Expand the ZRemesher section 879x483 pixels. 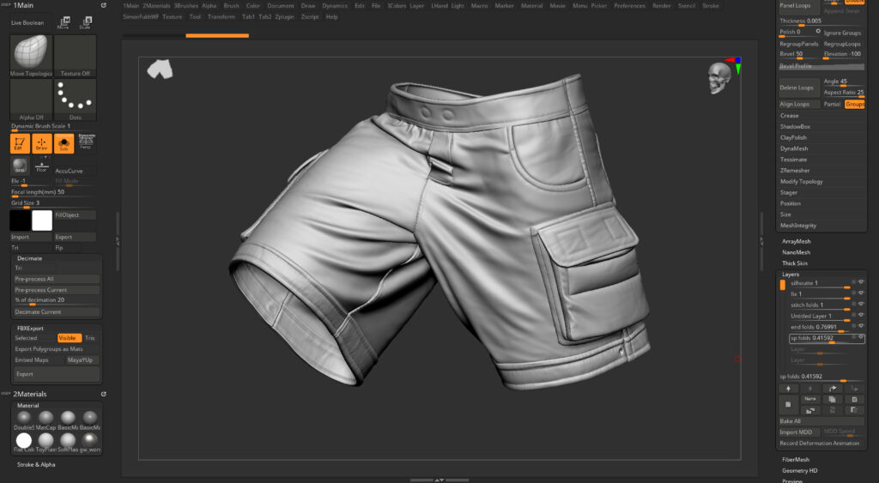pyautogui.click(x=795, y=171)
